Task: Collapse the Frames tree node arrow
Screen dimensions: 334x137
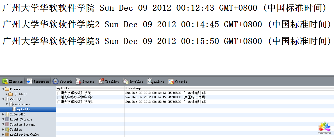Action: pyautogui.click(x=3, y=89)
